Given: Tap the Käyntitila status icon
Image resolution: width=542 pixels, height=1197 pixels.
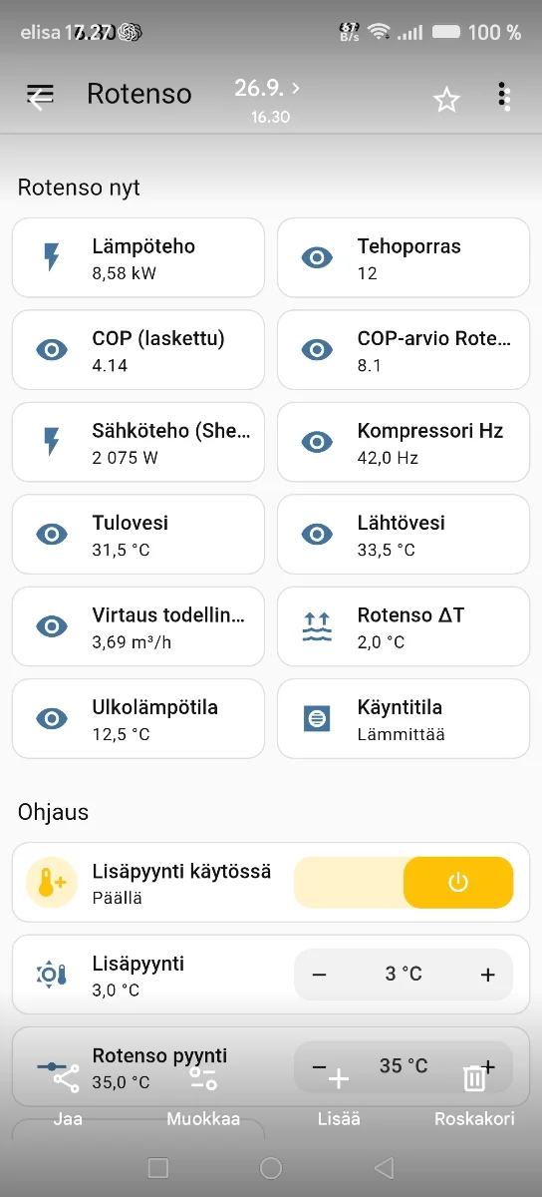Looking at the screenshot, I should tap(317, 718).
